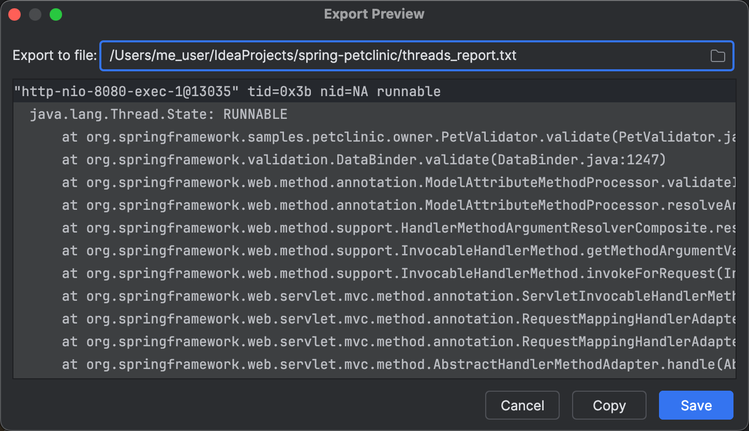Save the threads report file
749x431 pixels.
point(696,405)
